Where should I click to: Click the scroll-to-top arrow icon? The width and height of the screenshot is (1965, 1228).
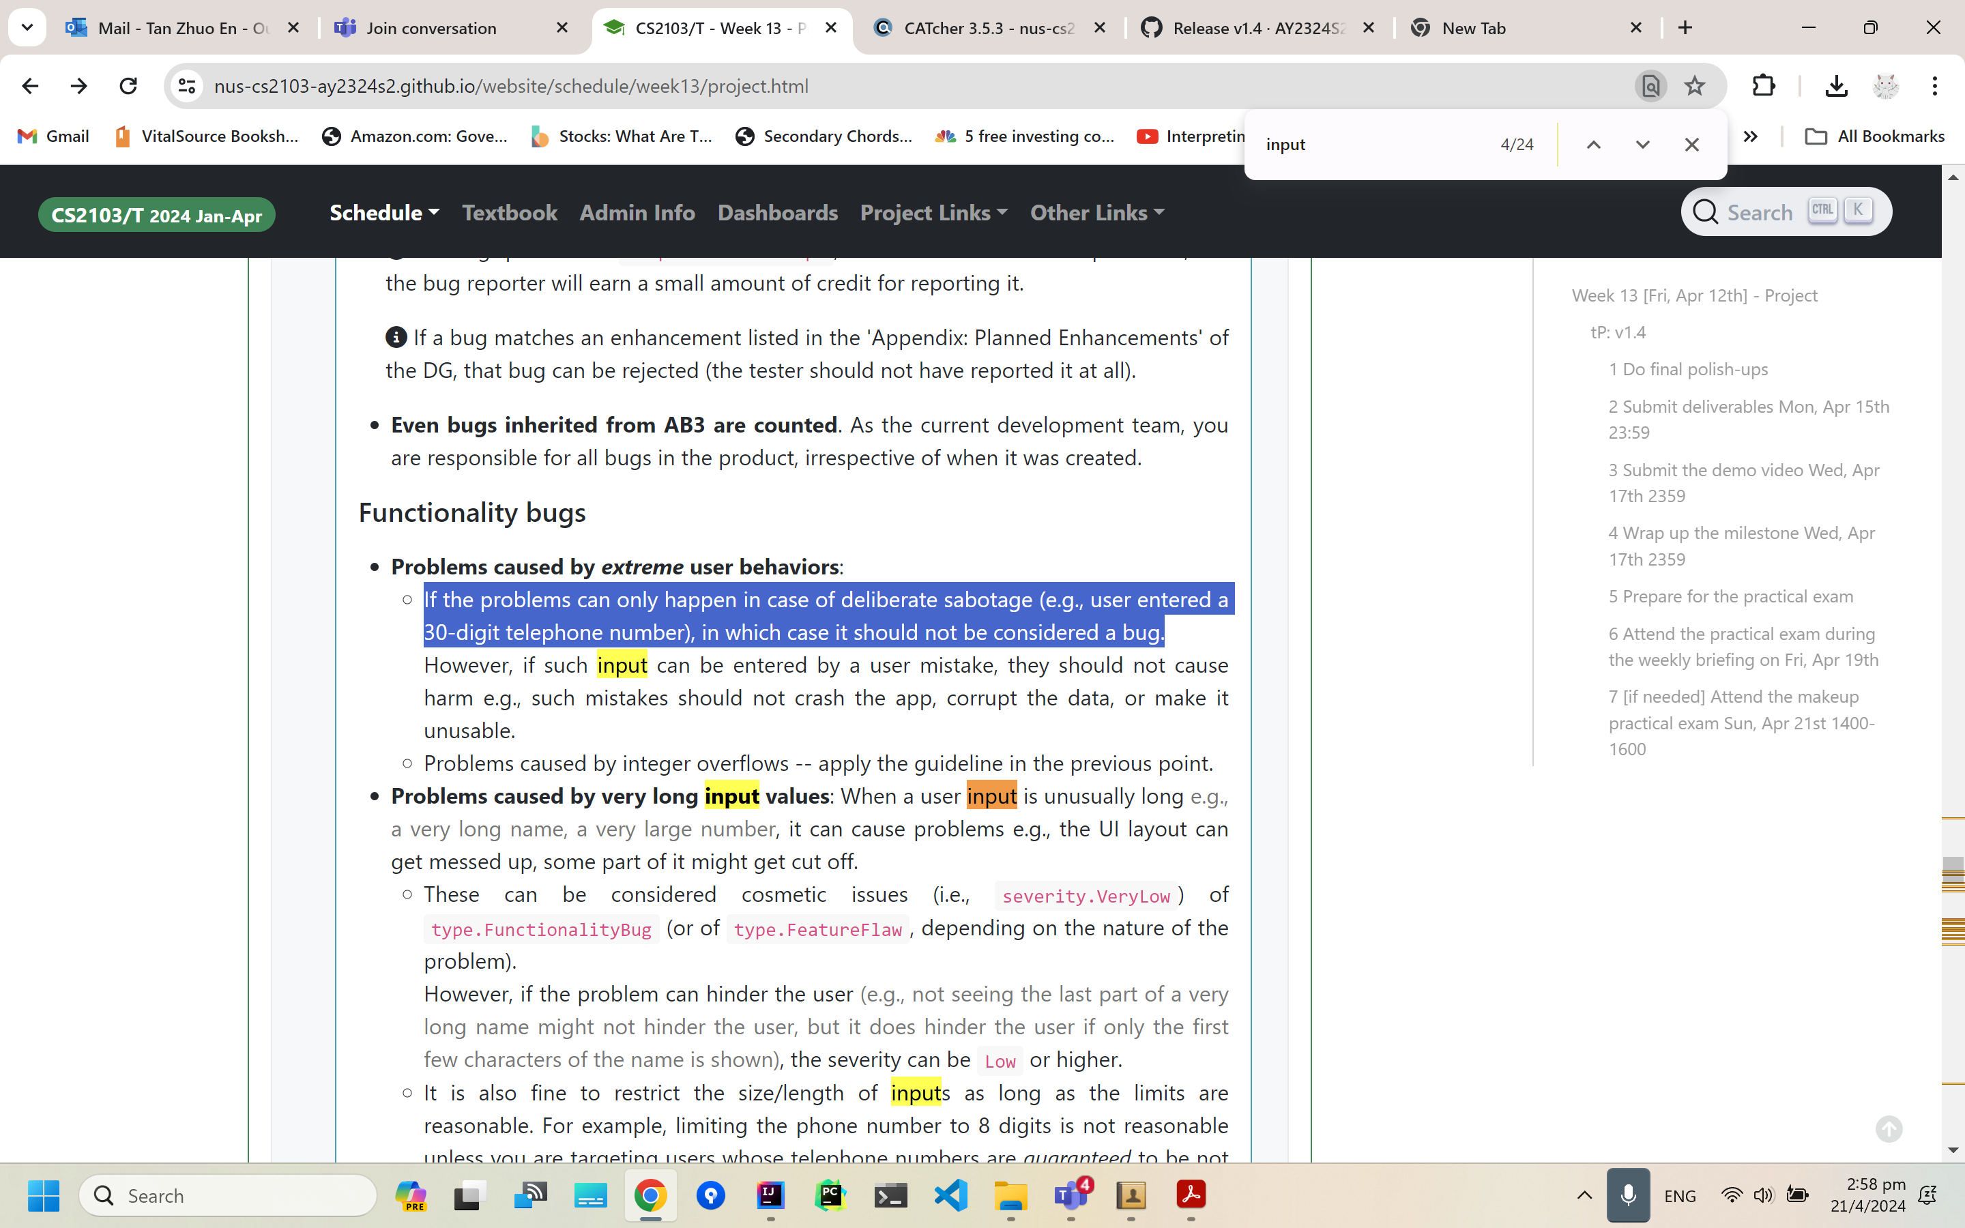(x=1889, y=1129)
